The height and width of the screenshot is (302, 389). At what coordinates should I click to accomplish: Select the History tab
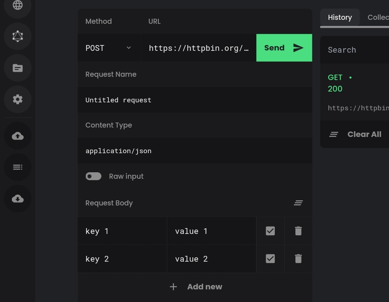click(340, 17)
